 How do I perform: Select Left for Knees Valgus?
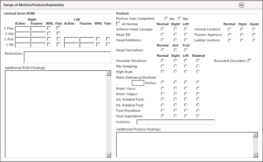(186, 94)
